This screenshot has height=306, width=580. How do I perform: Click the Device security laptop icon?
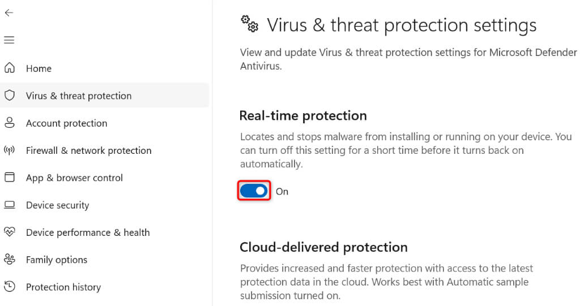(x=9, y=205)
